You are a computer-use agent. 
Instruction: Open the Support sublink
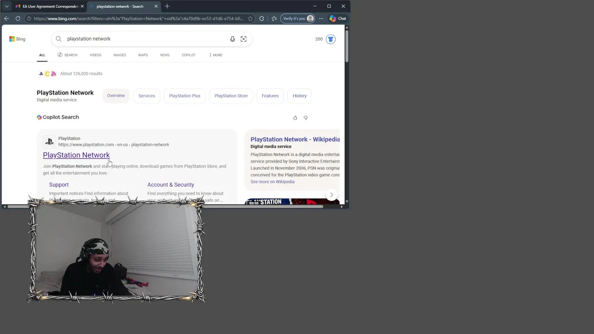[x=59, y=185]
